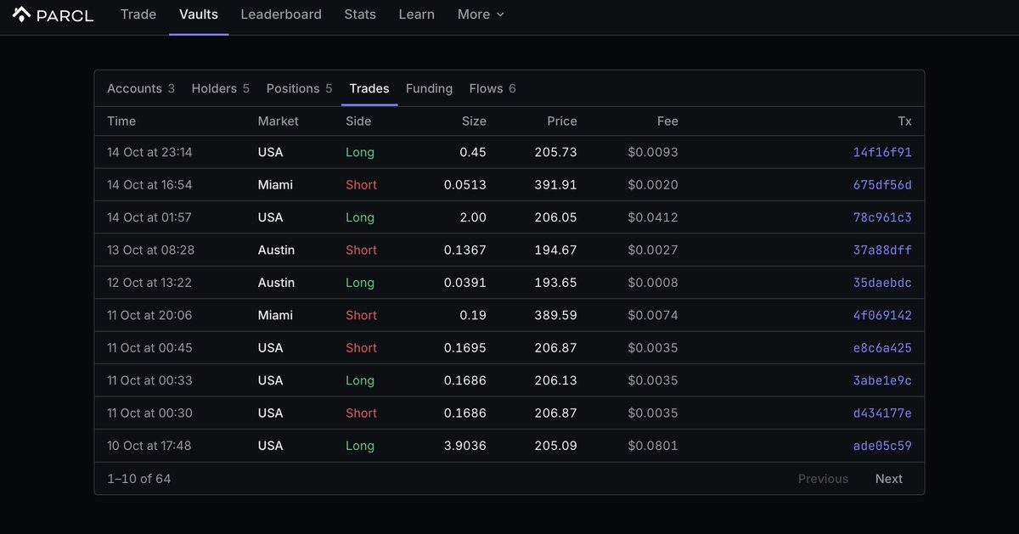Open transaction 675df56d
This screenshot has width=1019, height=534.
(x=882, y=185)
